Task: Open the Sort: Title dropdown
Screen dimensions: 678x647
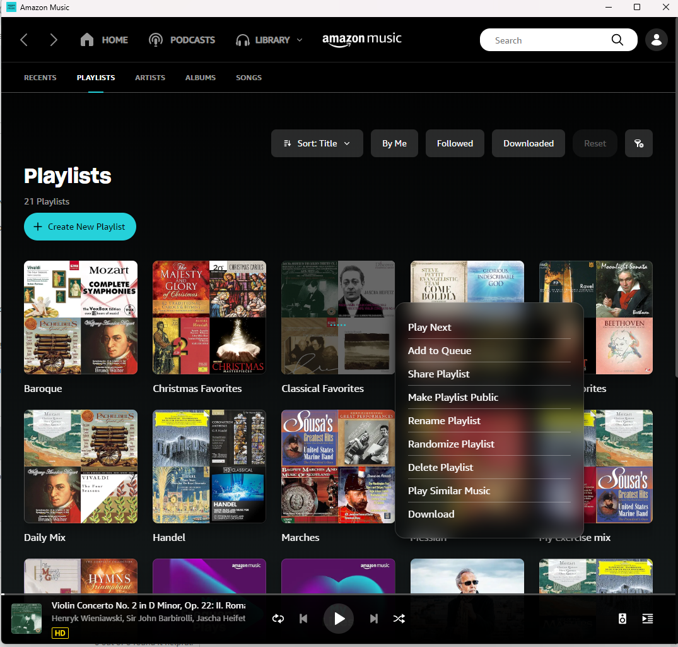Action: coord(317,143)
